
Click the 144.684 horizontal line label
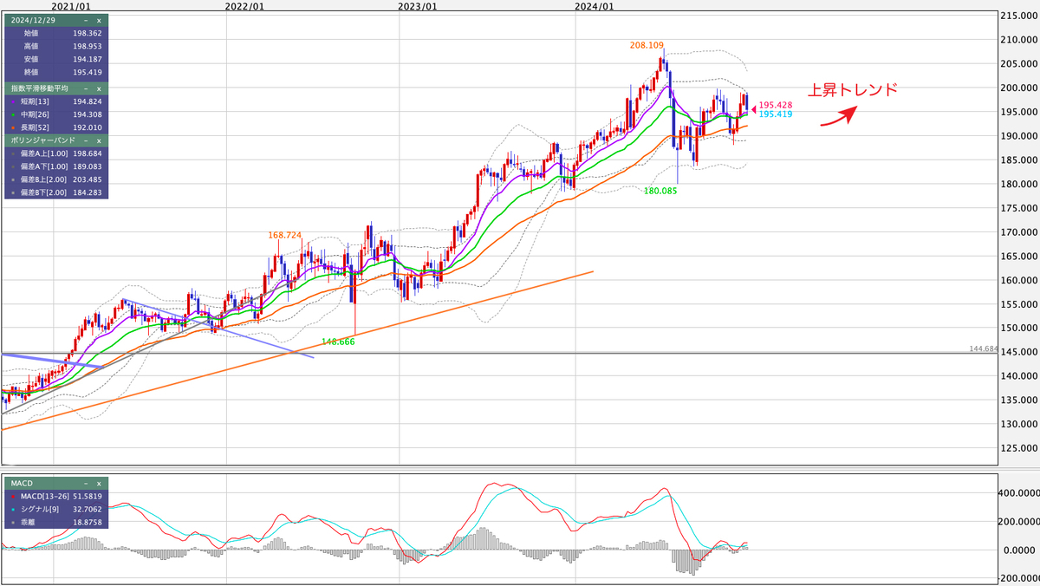click(x=984, y=348)
